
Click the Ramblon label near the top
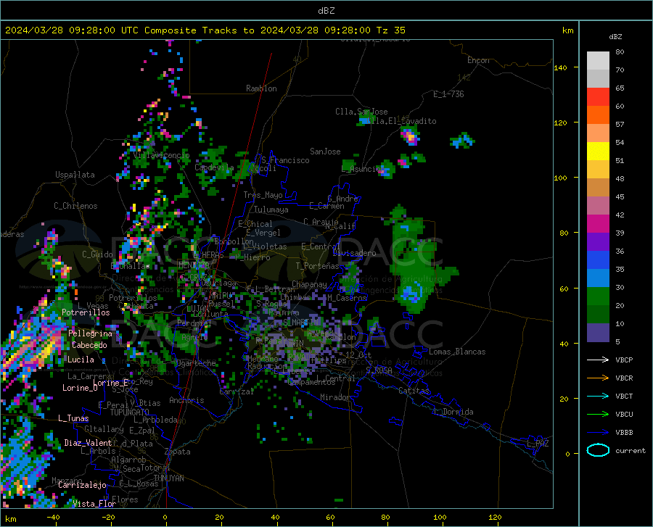(x=261, y=88)
